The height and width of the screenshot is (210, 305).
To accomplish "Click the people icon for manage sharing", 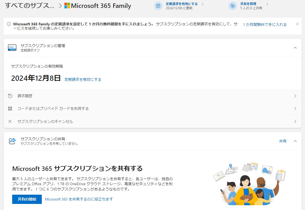I will click(x=233, y=6).
